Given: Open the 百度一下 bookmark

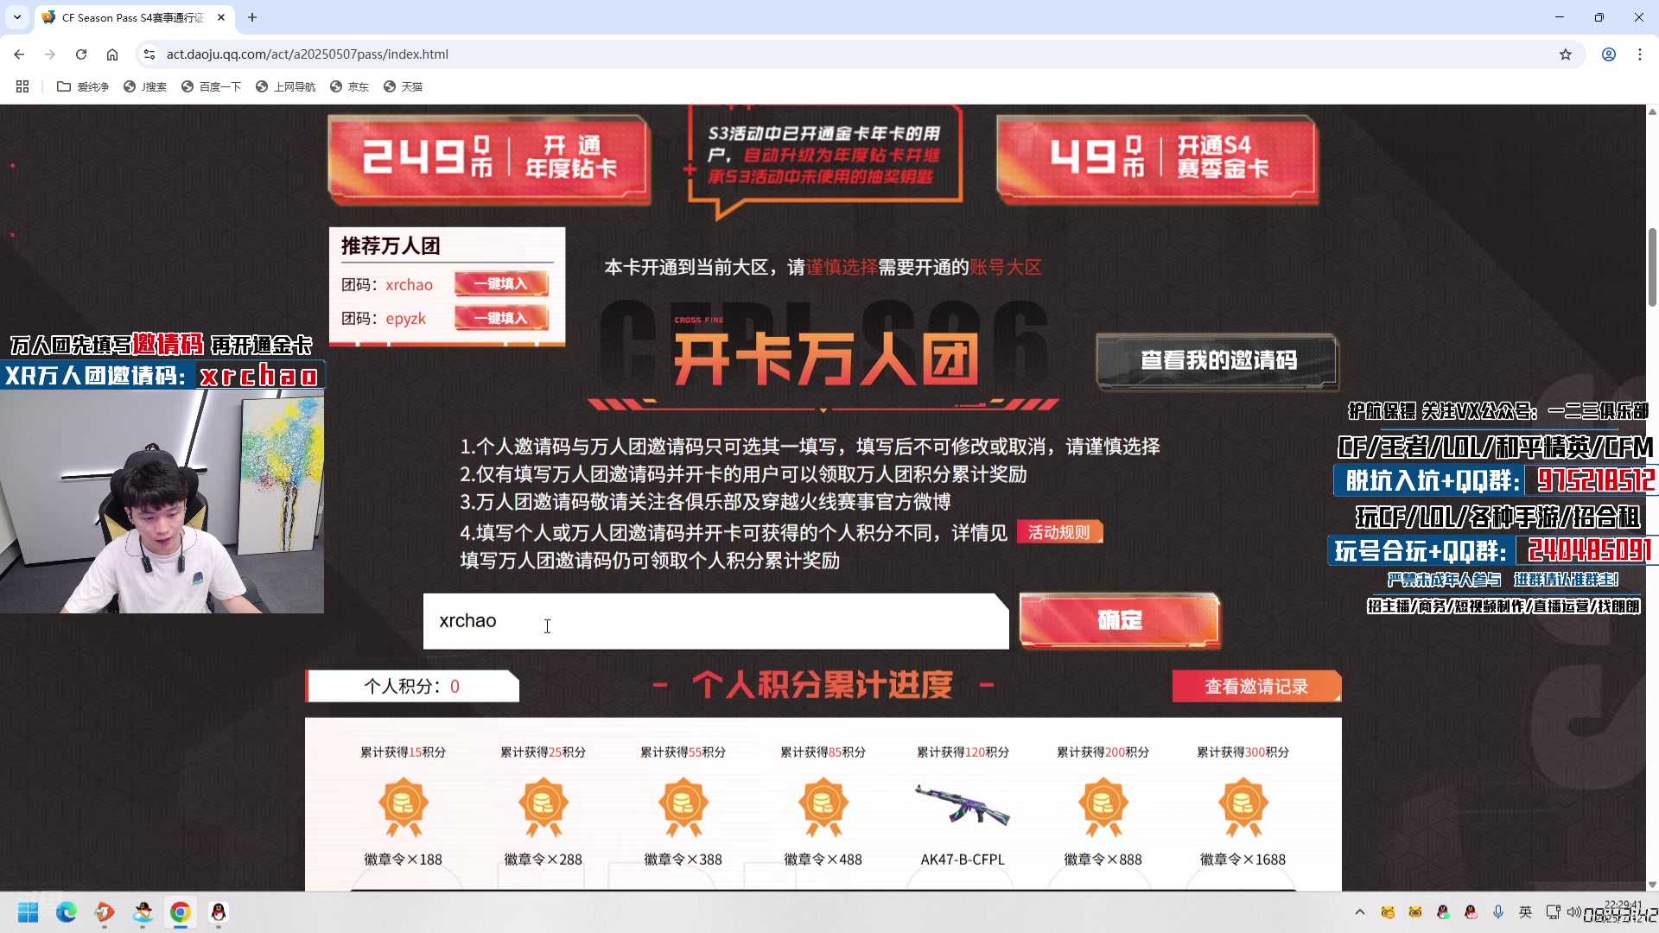Looking at the screenshot, I should [x=212, y=86].
